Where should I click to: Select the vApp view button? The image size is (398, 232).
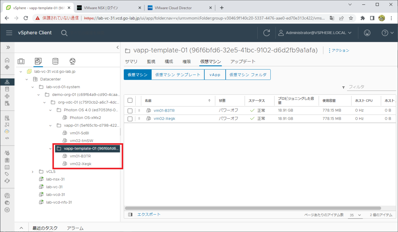(215, 75)
